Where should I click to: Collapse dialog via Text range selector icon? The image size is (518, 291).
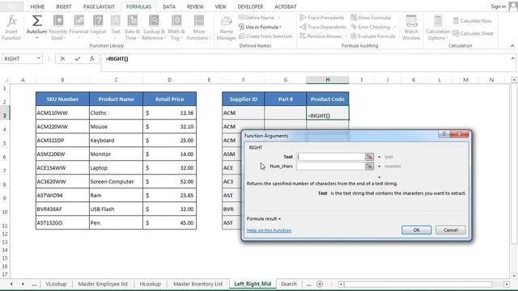(x=369, y=157)
